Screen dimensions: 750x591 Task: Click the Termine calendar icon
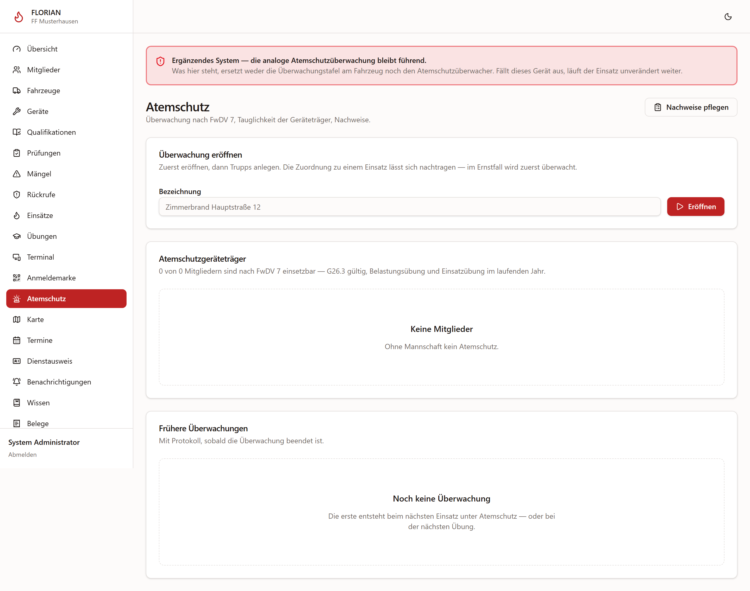point(17,340)
